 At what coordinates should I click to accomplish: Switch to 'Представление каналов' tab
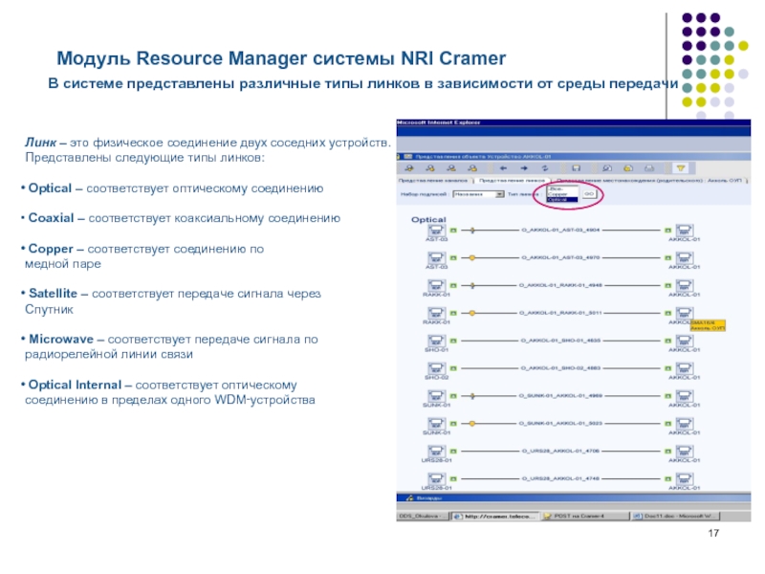pos(431,179)
